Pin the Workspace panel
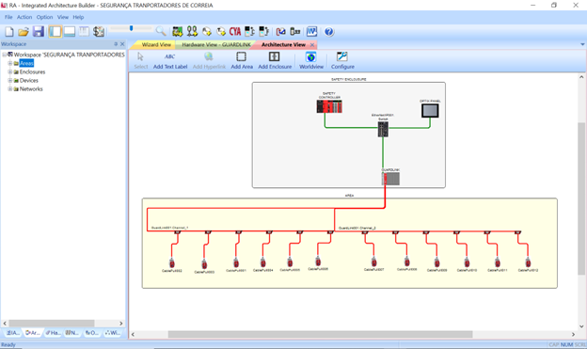This screenshot has width=587, height=349. click(x=116, y=44)
